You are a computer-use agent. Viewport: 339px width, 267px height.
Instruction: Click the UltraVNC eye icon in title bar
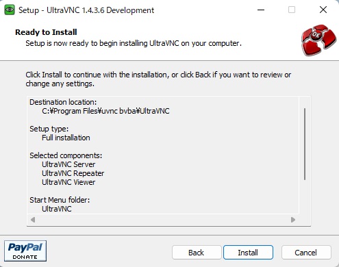click(10, 10)
